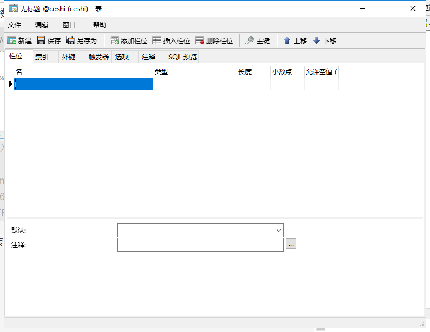The width and height of the screenshot is (430, 332).
Task: Click the New table icon
Action: click(12, 40)
